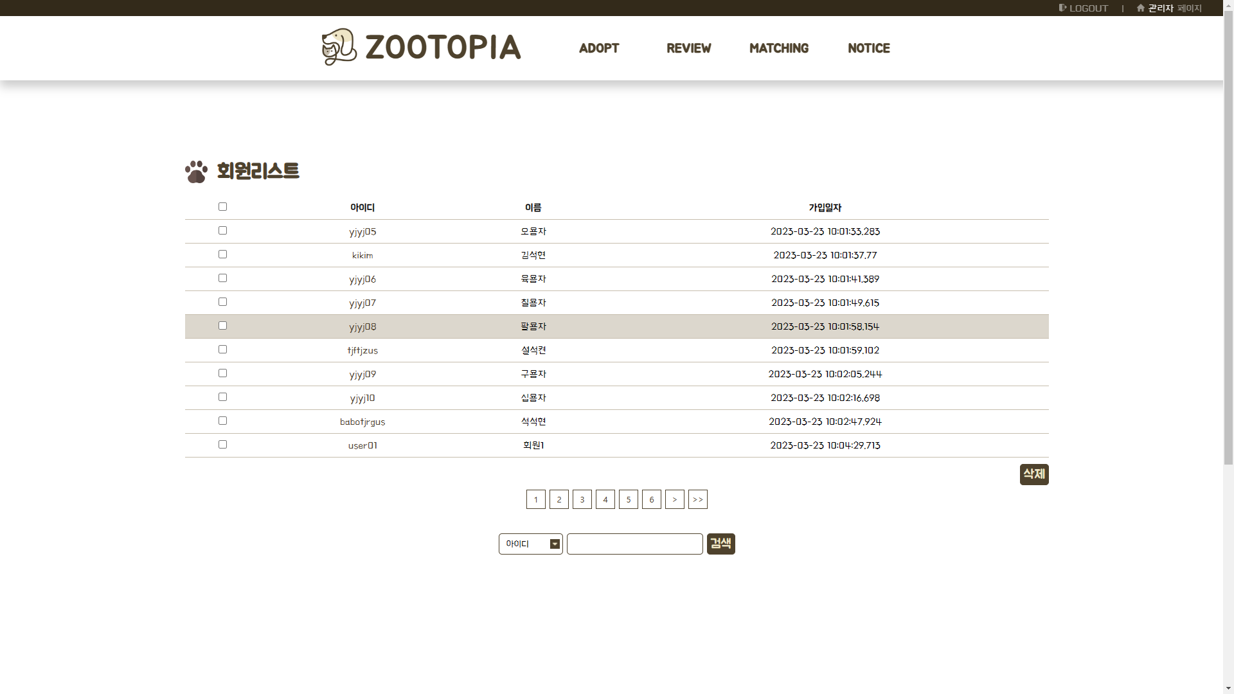Select the REVIEW navigation item
This screenshot has height=694, width=1234.
[688, 48]
